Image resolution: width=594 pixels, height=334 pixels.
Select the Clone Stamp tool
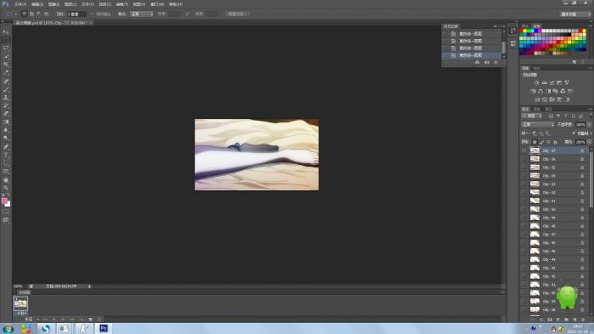pos(5,98)
